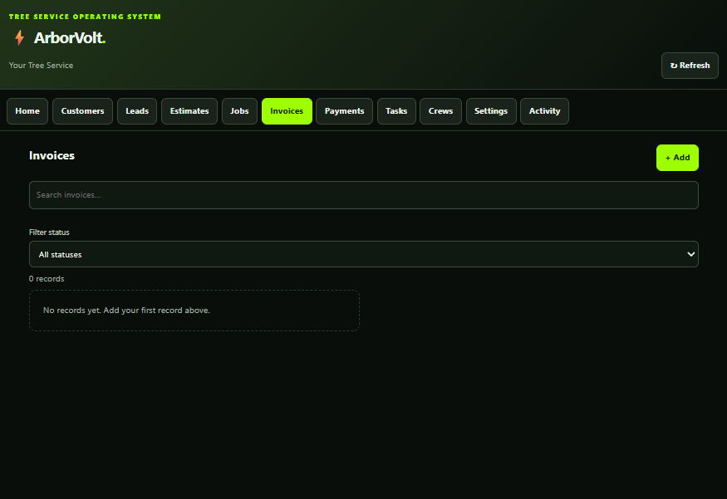
Task: Open the Tasks tab
Action: tap(396, 111)
